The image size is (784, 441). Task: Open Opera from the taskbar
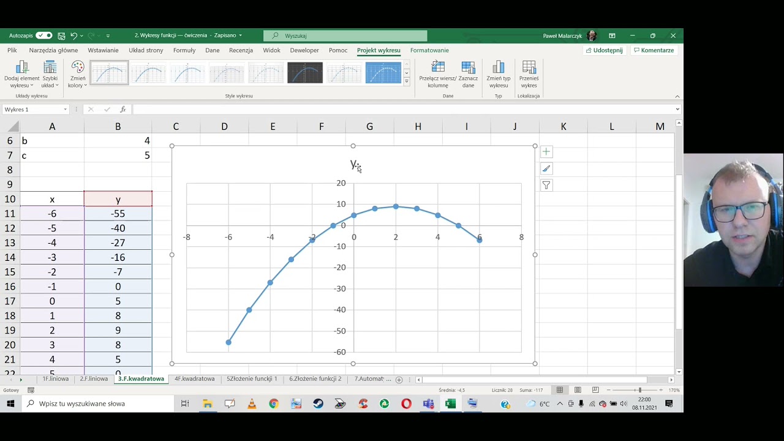[406, 404]
